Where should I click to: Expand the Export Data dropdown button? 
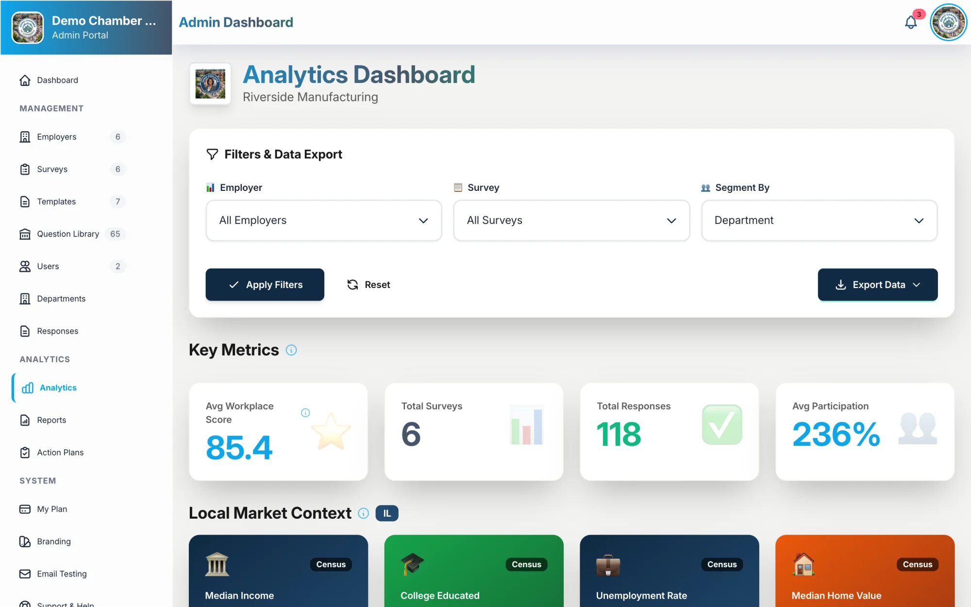pyautogui.click(x=878, y=285)
